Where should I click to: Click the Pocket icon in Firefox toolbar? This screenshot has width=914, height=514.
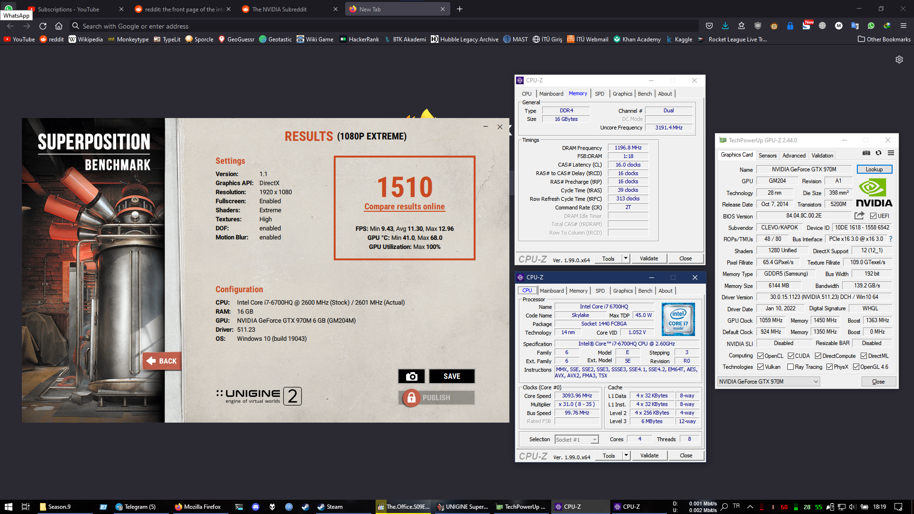[x=709, y=26]
